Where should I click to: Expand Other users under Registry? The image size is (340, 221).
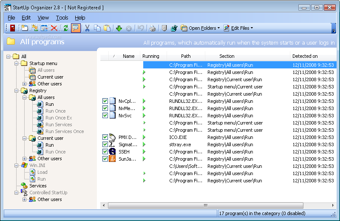point(24,159)
